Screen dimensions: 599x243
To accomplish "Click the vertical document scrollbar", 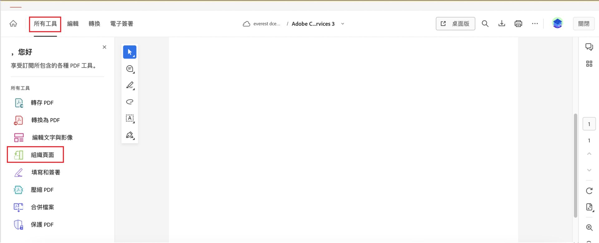I will 576,166.
